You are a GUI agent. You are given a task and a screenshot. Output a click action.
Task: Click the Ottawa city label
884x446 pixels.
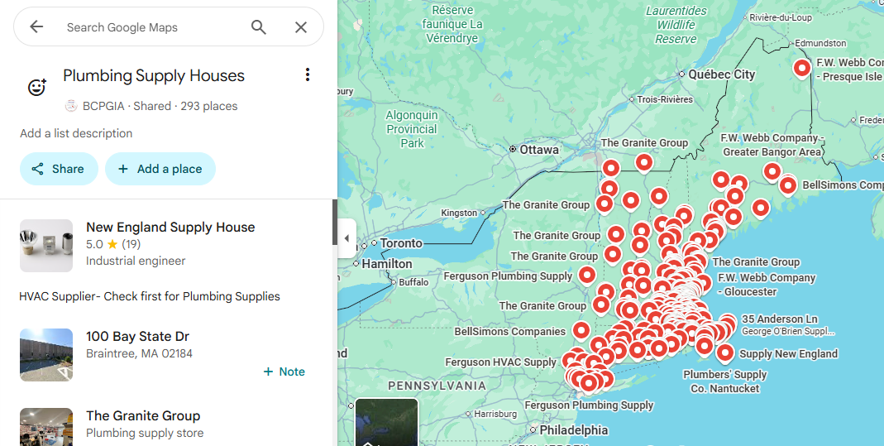pos(539,150)
